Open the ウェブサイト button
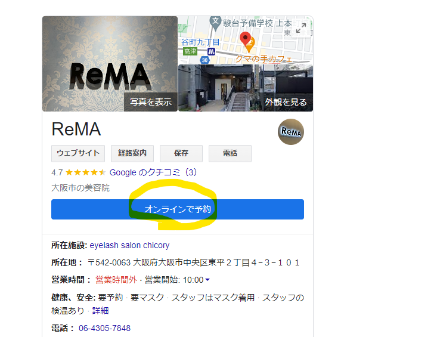The image size is (437, 337). (x=78, y=153)
